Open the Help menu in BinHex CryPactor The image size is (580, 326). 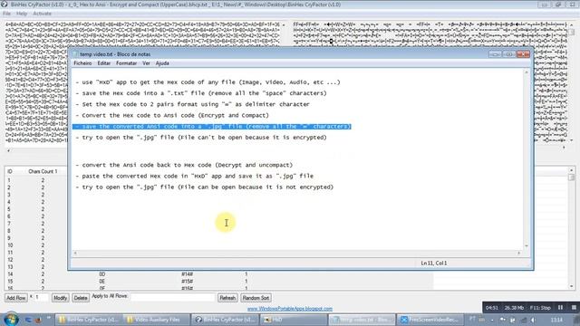point(22,14)
